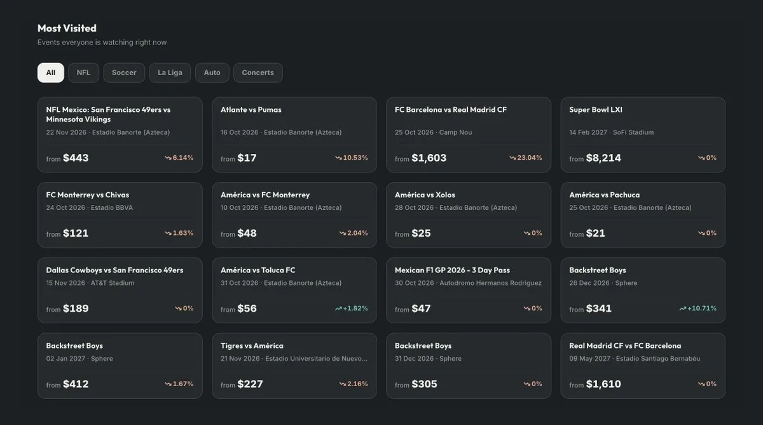Open Backstreet Boys 31 Dec 2026 event
Viewport: 763px width, 425px height.
(x=469, y=366)
